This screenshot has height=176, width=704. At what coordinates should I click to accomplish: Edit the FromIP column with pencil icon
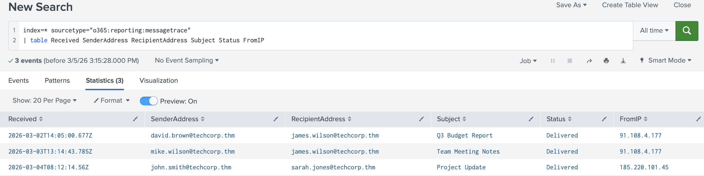click(698, 119)
